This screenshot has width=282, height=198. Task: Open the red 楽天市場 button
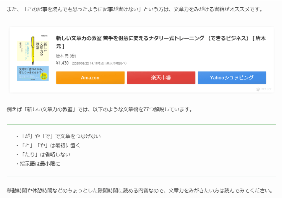tap(161, 78)
